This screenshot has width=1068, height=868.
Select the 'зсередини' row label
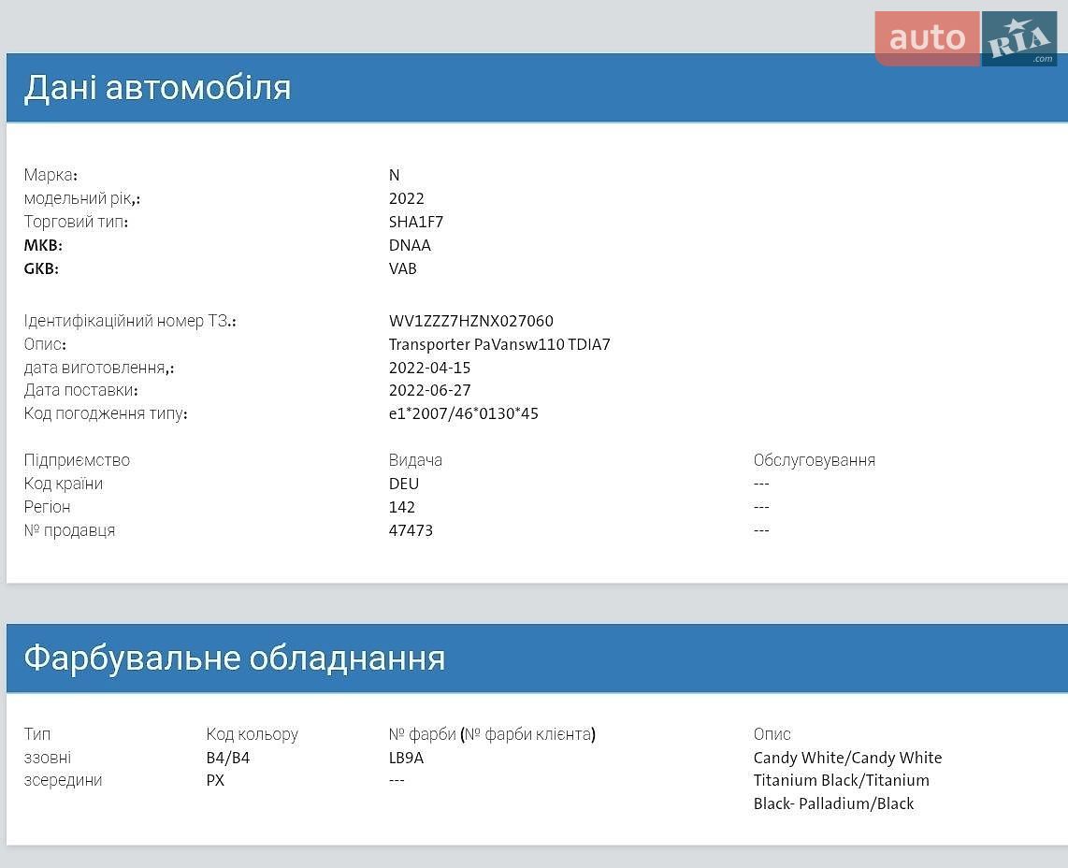64,780
